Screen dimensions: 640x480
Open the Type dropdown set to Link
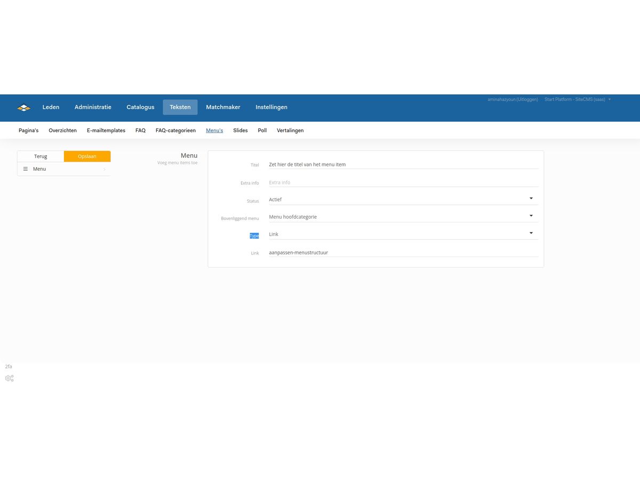tap(403, 234)
